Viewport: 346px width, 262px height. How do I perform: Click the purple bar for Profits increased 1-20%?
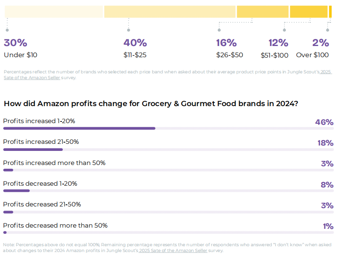pos(79,129)
